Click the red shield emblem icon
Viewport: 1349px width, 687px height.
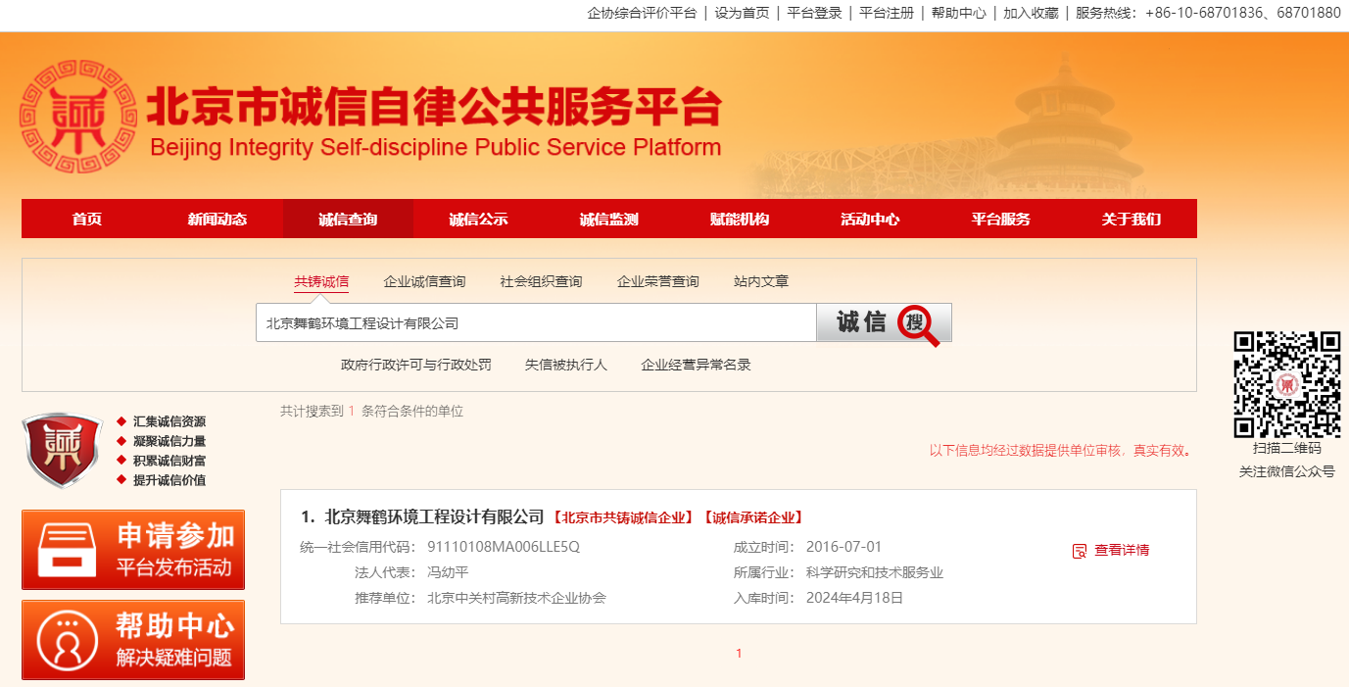coord(63,451)
